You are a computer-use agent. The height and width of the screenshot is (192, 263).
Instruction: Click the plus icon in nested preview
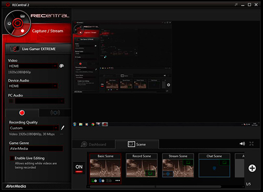(x=168, y=85)
